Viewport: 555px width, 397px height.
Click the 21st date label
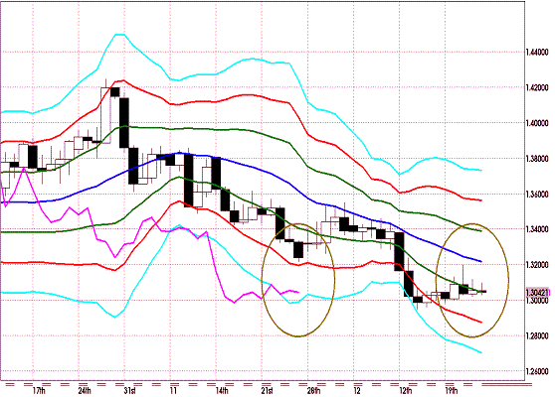(x=268, y=391)
